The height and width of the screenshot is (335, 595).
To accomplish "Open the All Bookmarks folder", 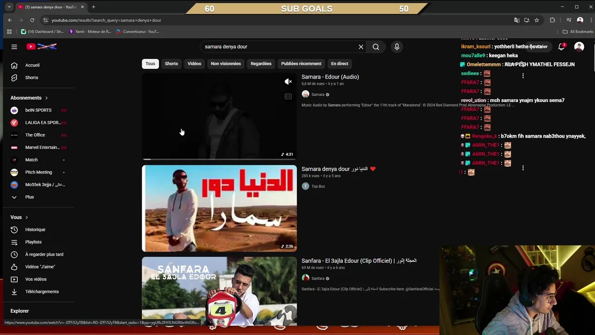I will 578,32.
